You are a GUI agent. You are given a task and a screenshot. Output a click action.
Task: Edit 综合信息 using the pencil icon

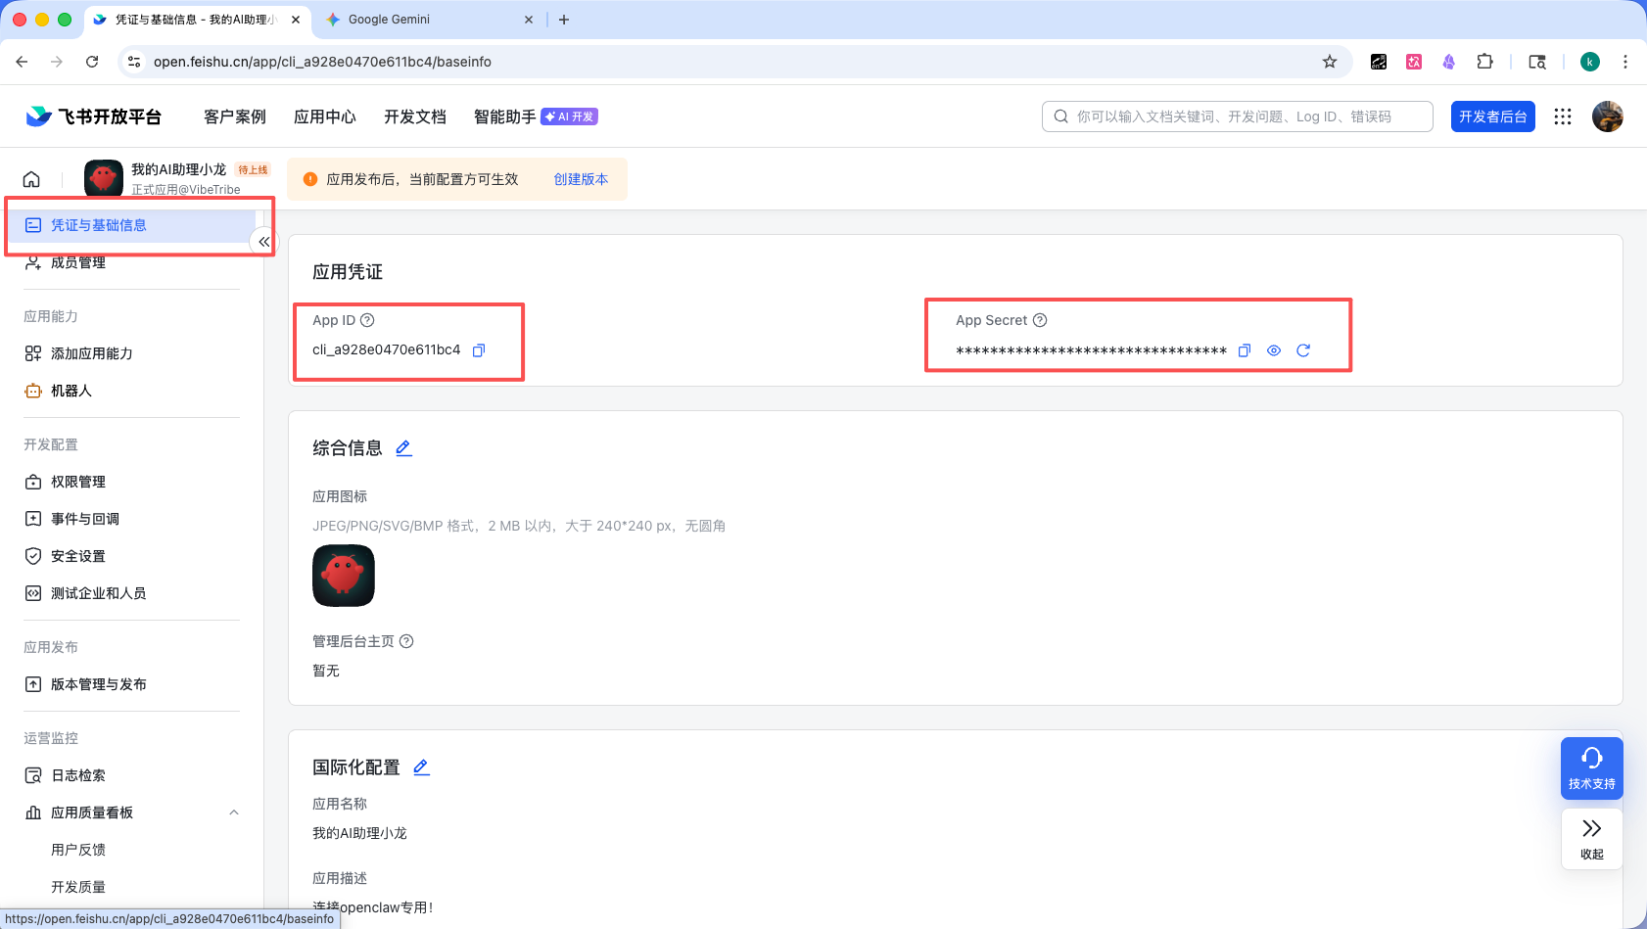point(402,447)
